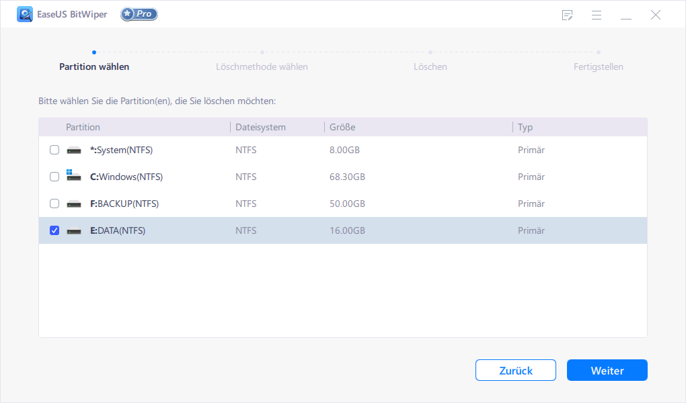Select the *:System(NTFS) partition name
The width and height of the screenshot is (686, 403).
pyautogui.click(x=121, y=150)
